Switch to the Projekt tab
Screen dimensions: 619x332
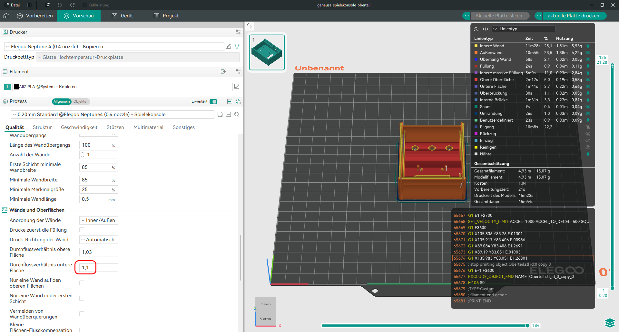tap(166, 16)
